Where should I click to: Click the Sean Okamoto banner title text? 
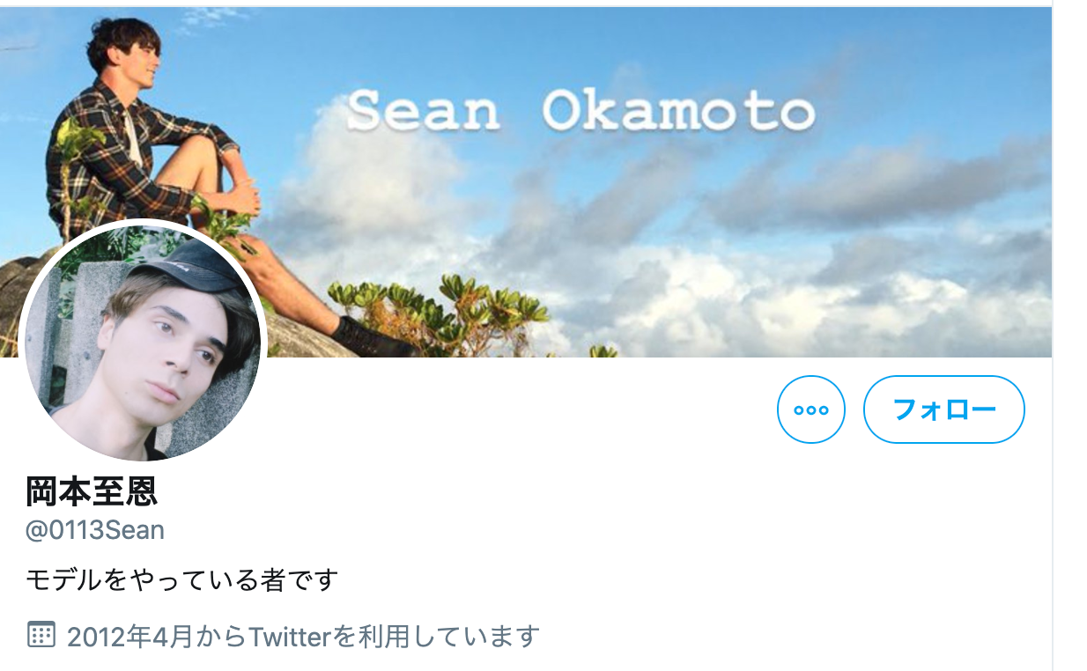581,112
